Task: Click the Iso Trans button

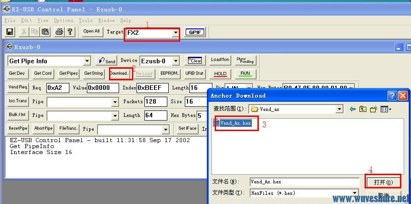Action: tap(18, 101)
